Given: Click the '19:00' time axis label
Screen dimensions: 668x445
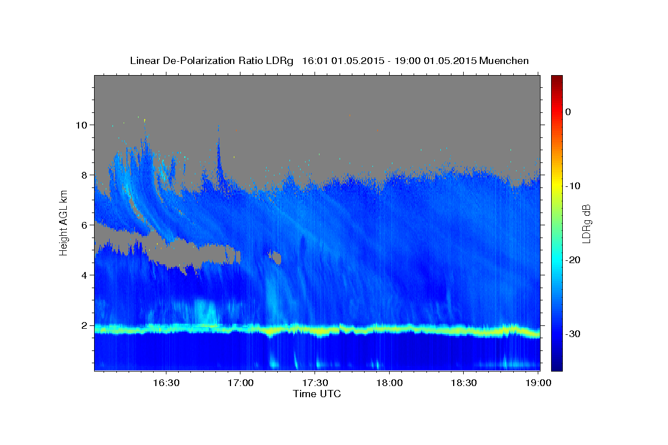Looking at the screenshot, I should tap(538, 383).
